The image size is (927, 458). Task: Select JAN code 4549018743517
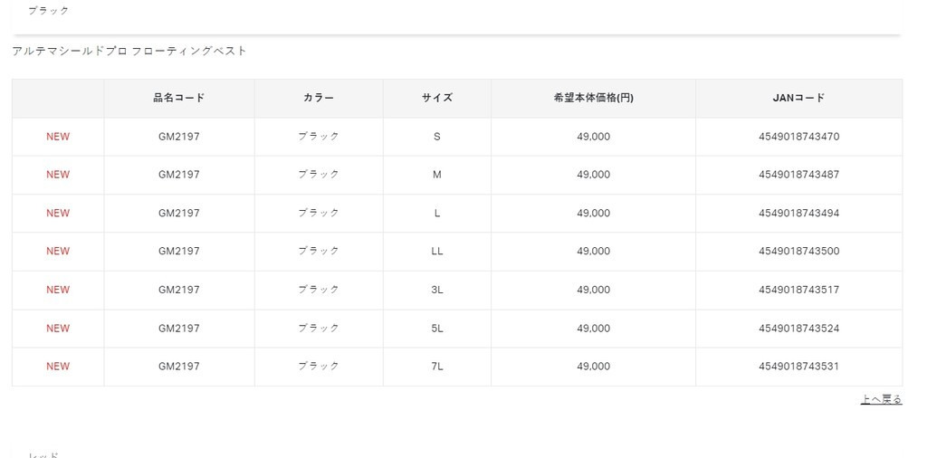pos(798,290)
